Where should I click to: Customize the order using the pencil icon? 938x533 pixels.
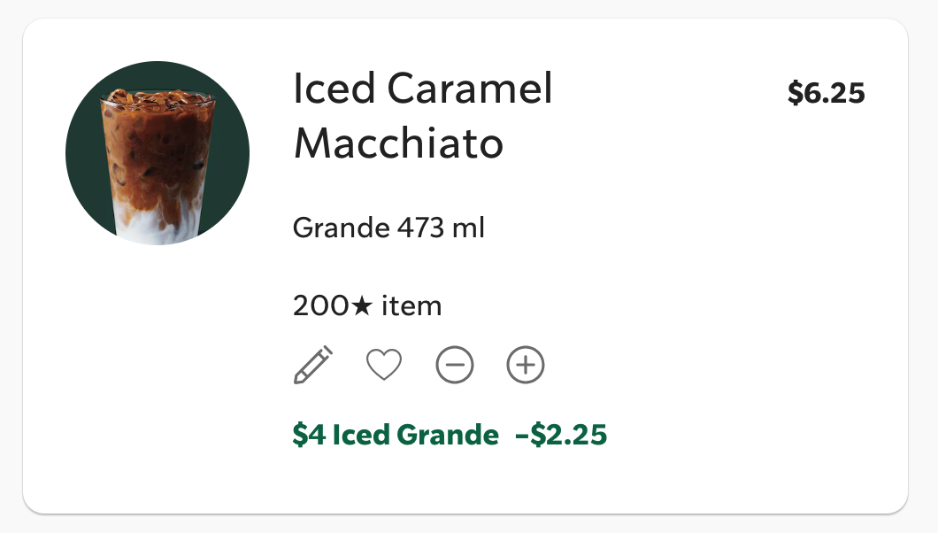(313, 365)
